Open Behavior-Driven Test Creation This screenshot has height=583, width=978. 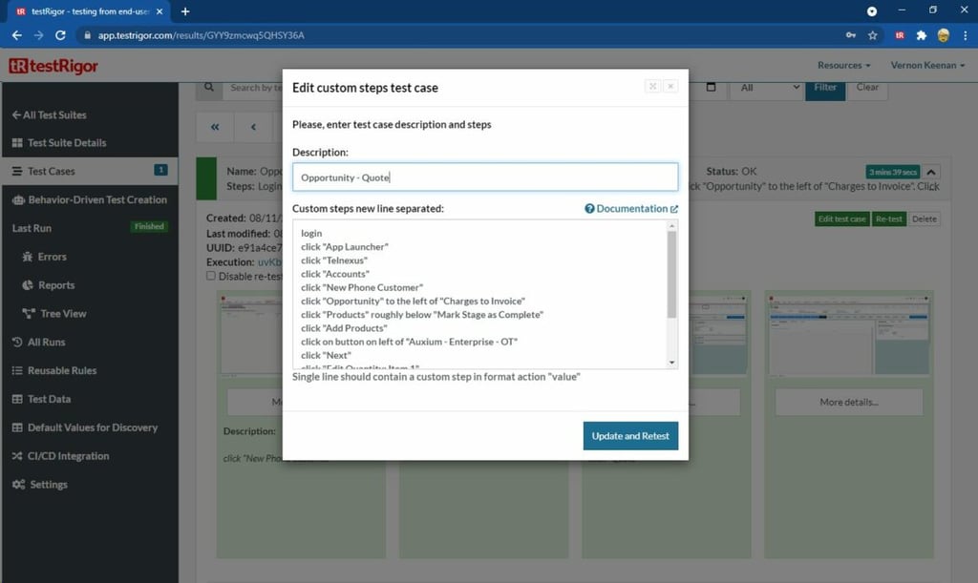point(90,200)
